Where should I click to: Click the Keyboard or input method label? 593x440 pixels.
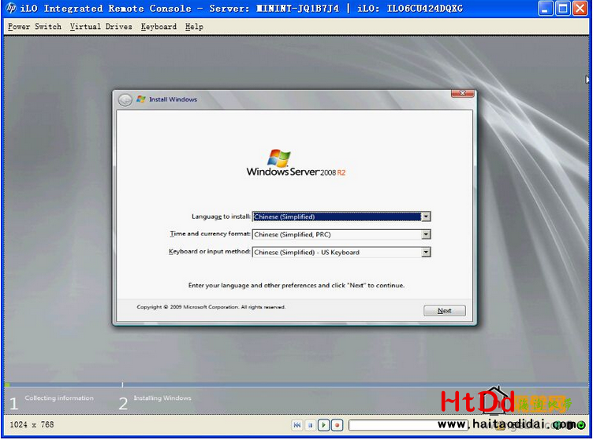[x=210, y=251]
